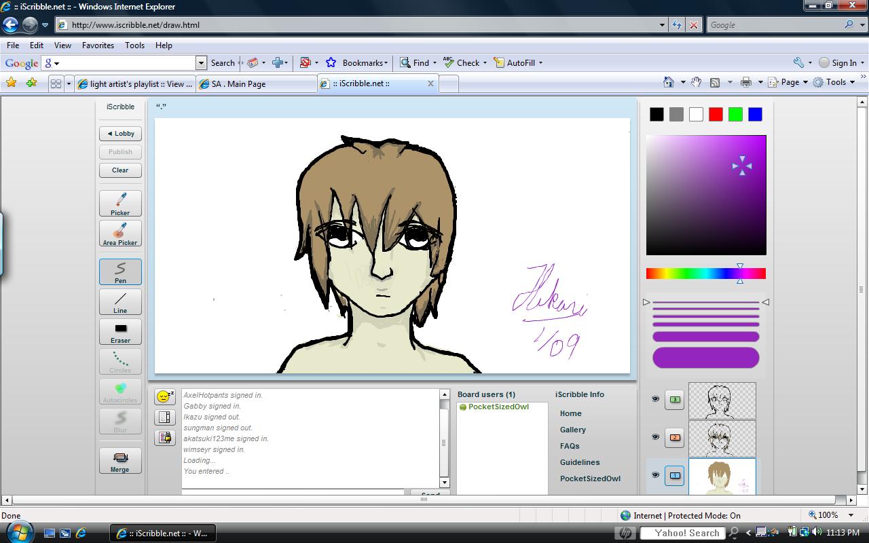Select the Area Picker tool

pyautogui.click(x=120, y=233)
